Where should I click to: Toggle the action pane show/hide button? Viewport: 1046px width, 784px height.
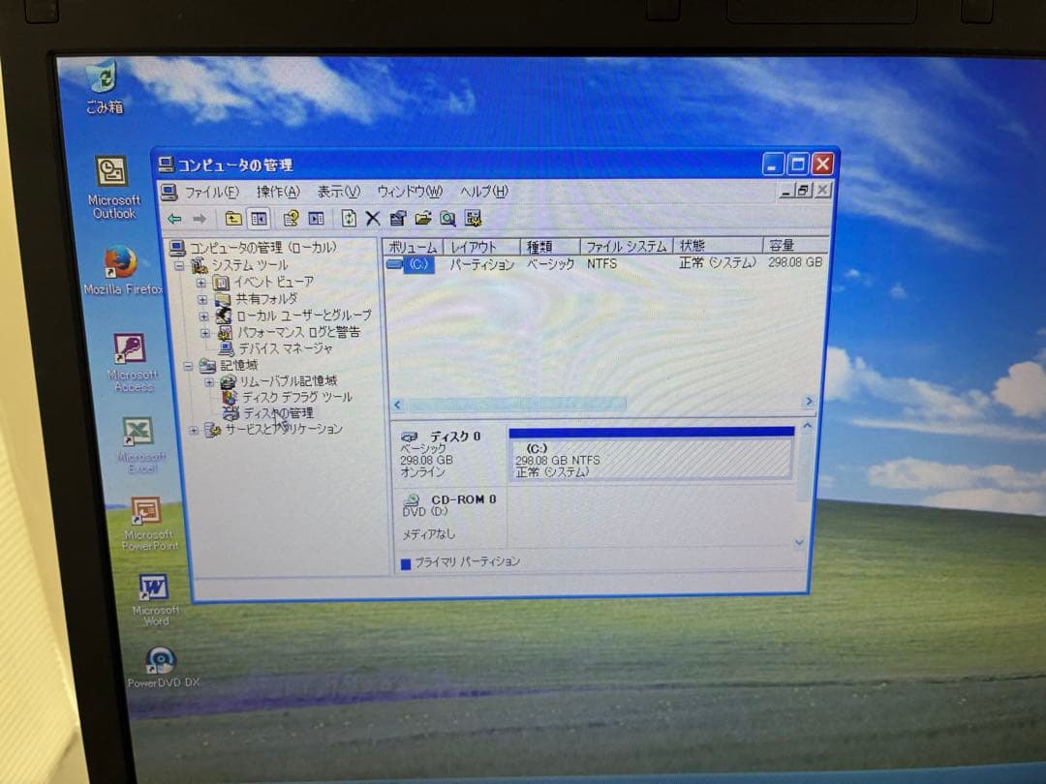[316, 219]
